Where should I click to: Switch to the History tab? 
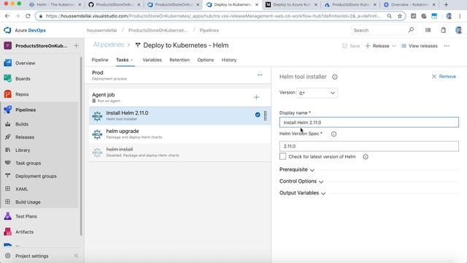(x=228, y=60)
